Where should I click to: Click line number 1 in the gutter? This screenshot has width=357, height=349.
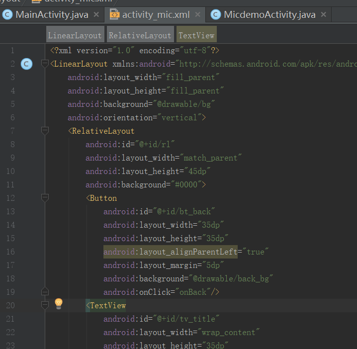click(12, 51)
